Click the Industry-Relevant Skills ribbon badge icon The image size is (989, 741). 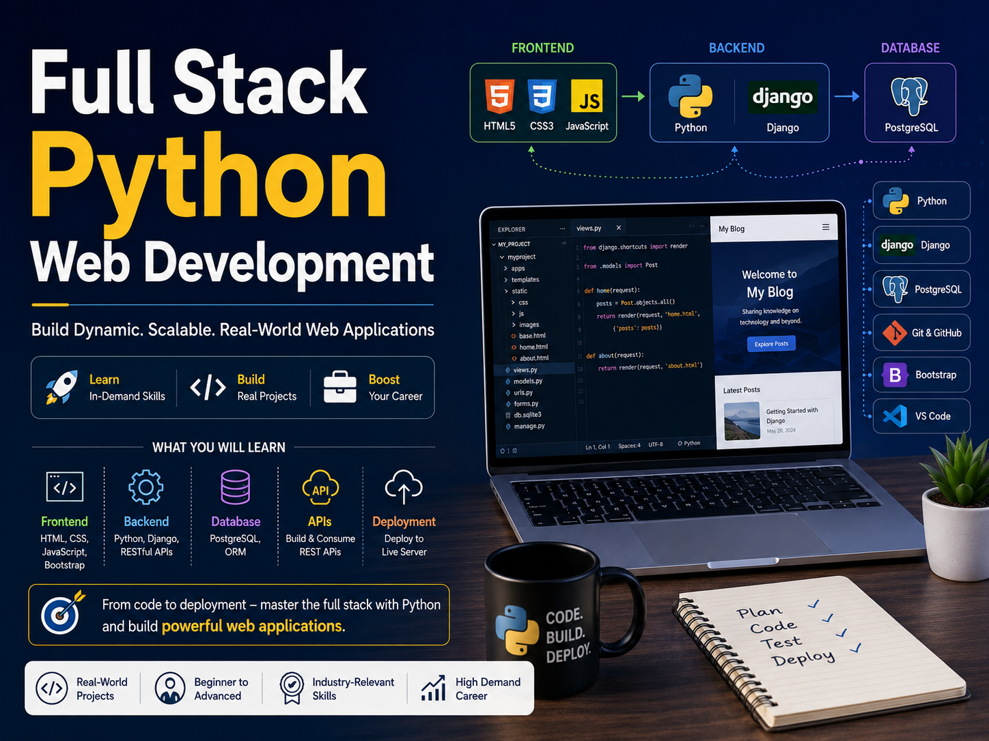pos(292,688)
